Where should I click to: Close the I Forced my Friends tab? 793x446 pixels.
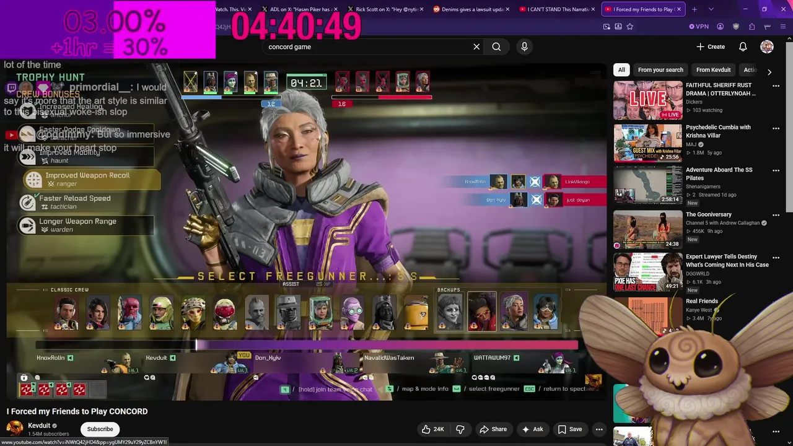click(x=679, y=9)
